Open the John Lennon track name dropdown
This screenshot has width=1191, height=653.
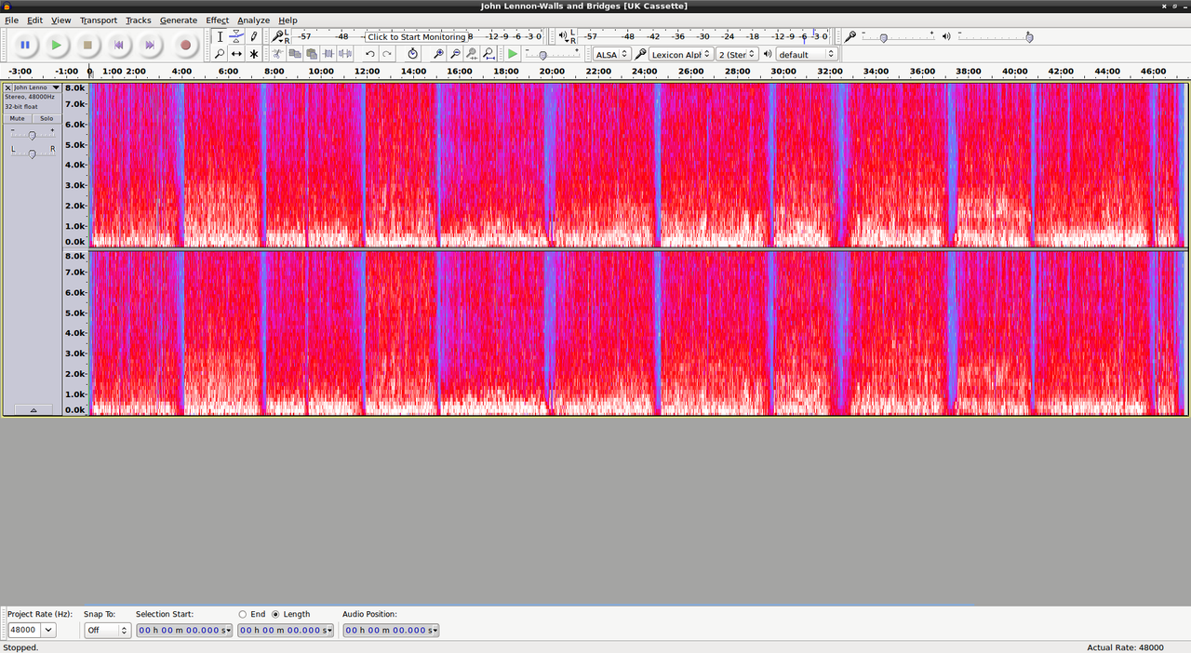[37, 87]
